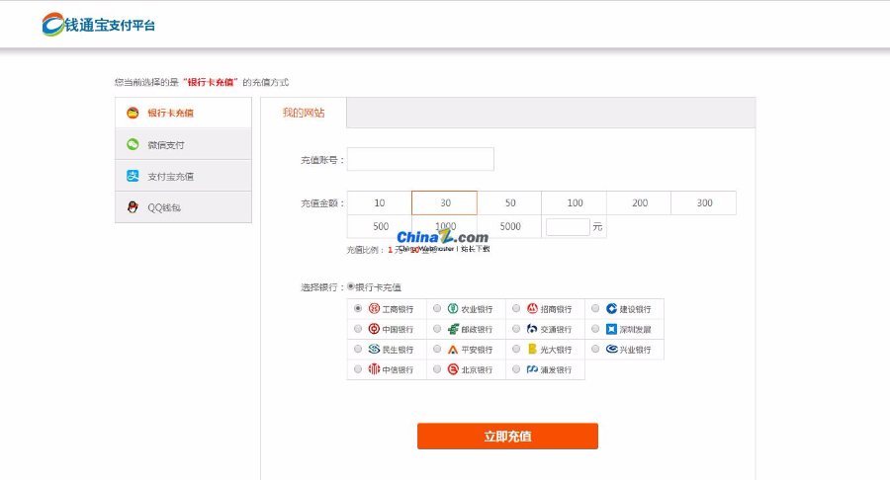Viewport: 890px width, 480px height.
Task: Click the 中国银行 logo icon
Action: click(374, 329)
